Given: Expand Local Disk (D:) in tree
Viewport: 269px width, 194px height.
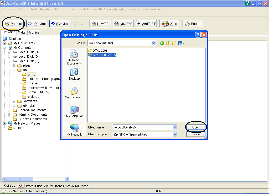Looking at the screenshot, I should click(x=9, y=57).
